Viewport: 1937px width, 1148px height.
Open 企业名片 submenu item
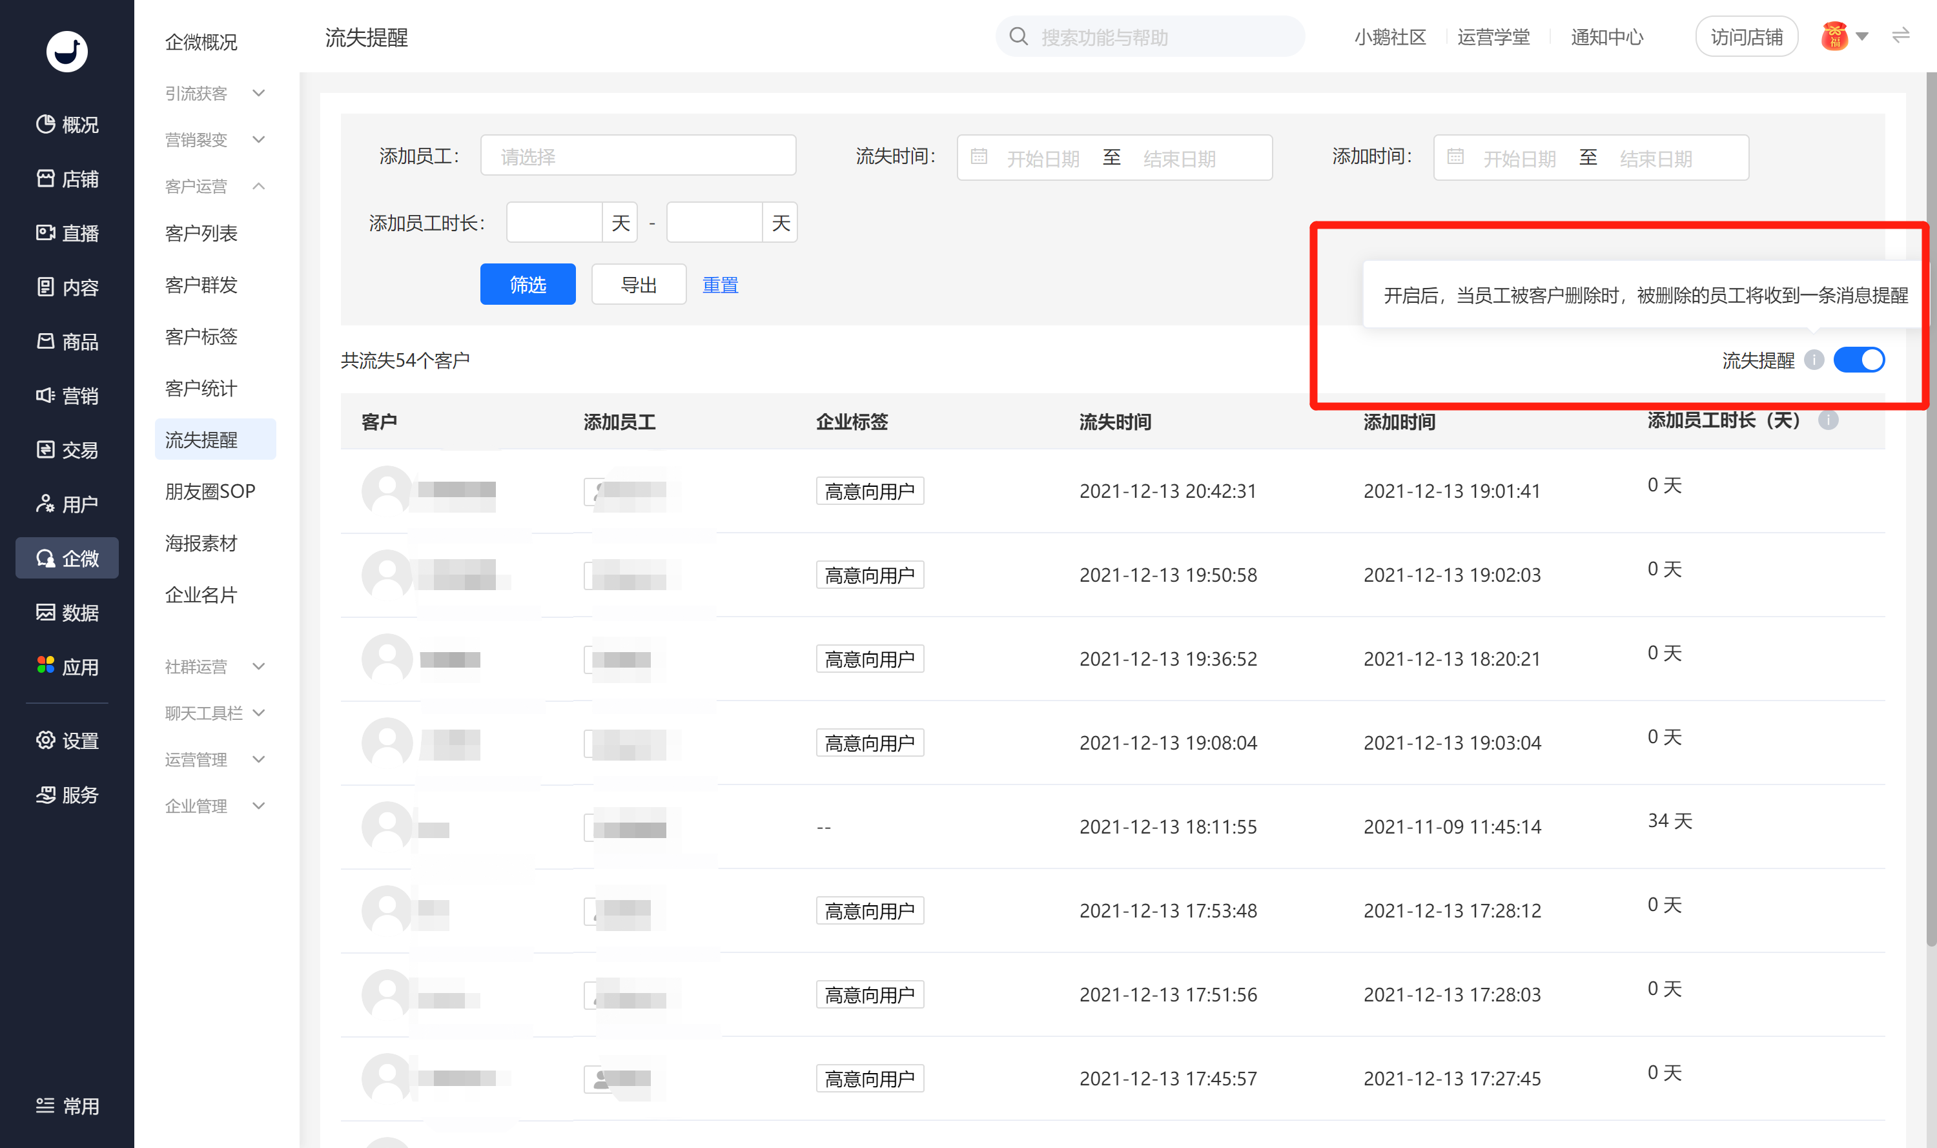(201, 594)
